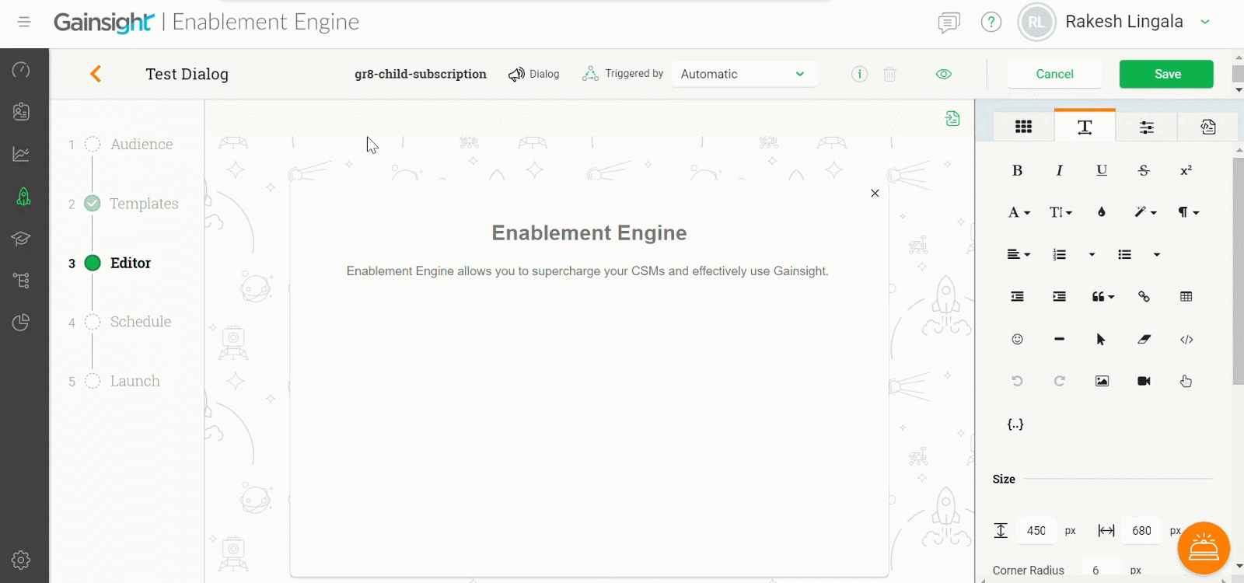Insert a horizontal line

point(1059,339)
